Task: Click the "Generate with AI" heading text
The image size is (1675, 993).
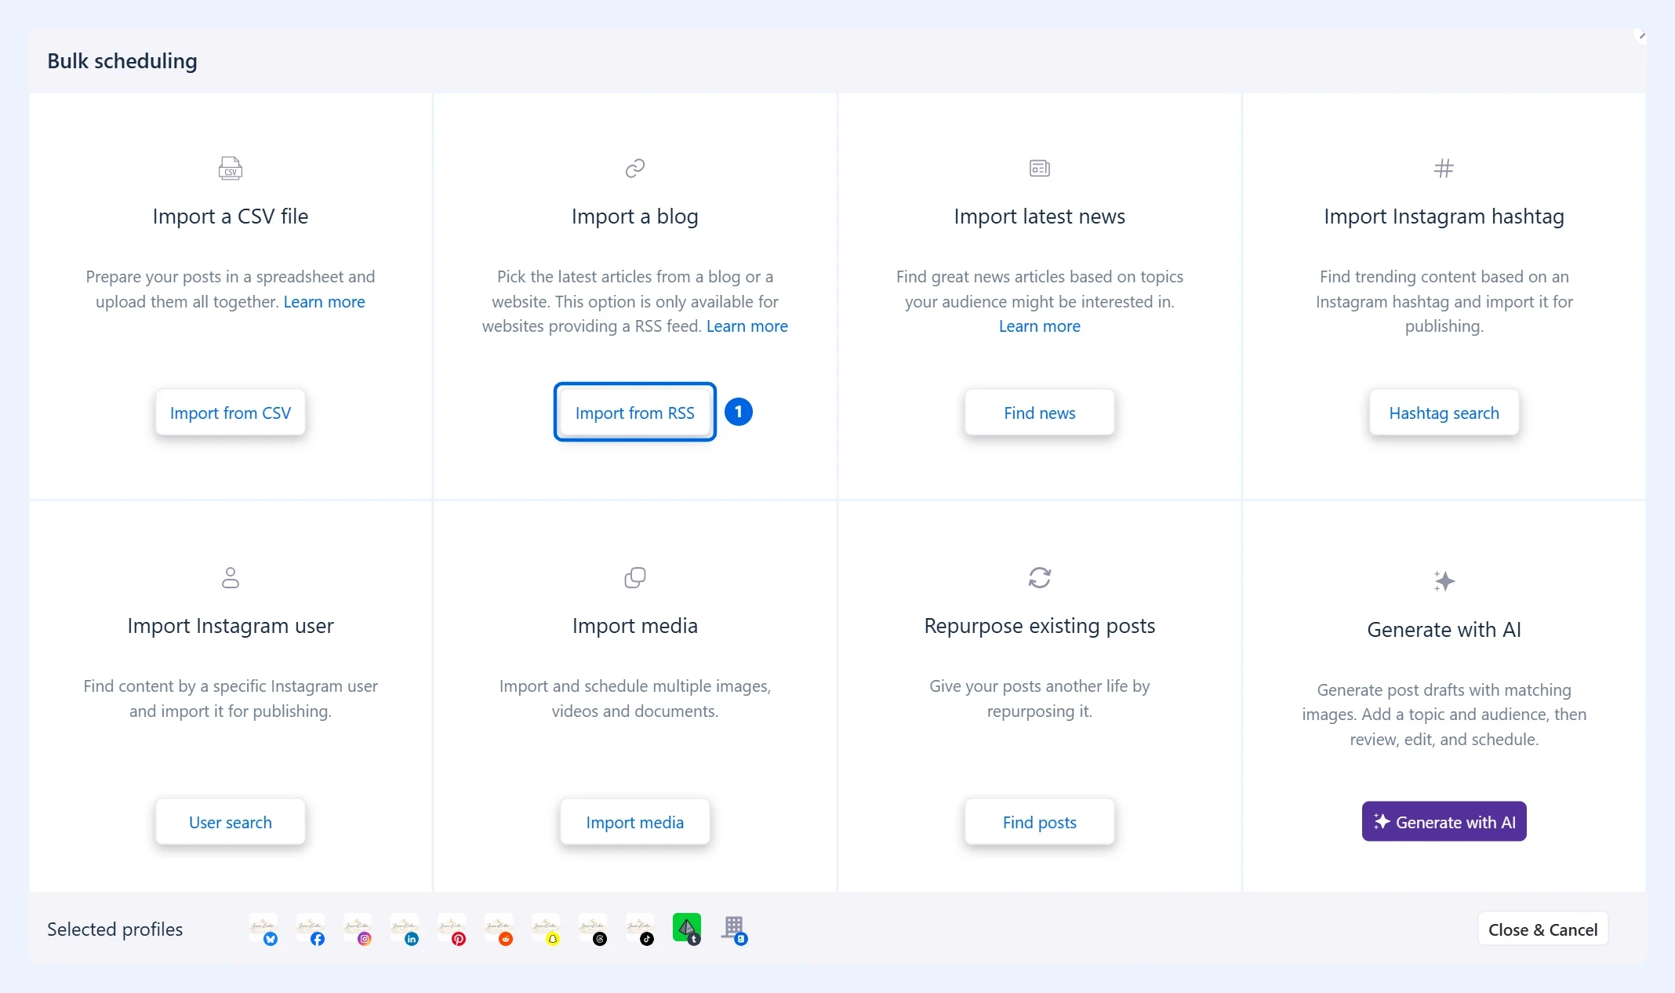Action: (1444, 630)
